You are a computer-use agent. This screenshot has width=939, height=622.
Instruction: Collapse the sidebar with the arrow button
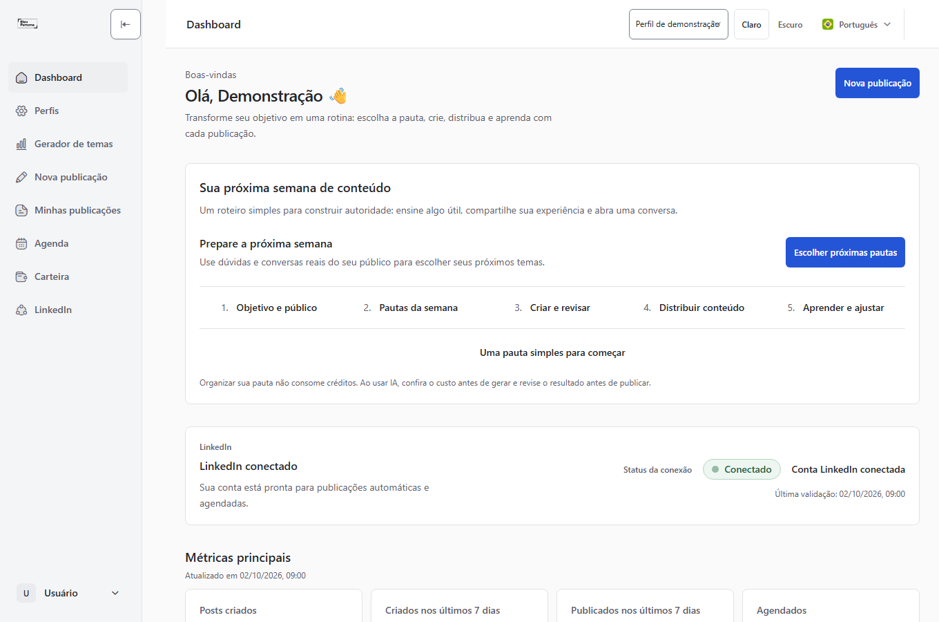tap(126, 24)
